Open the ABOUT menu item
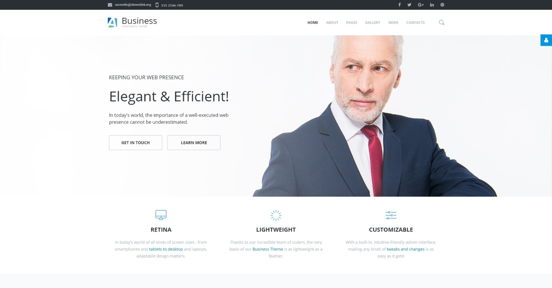The image size is (552, 288). [332, 23]
